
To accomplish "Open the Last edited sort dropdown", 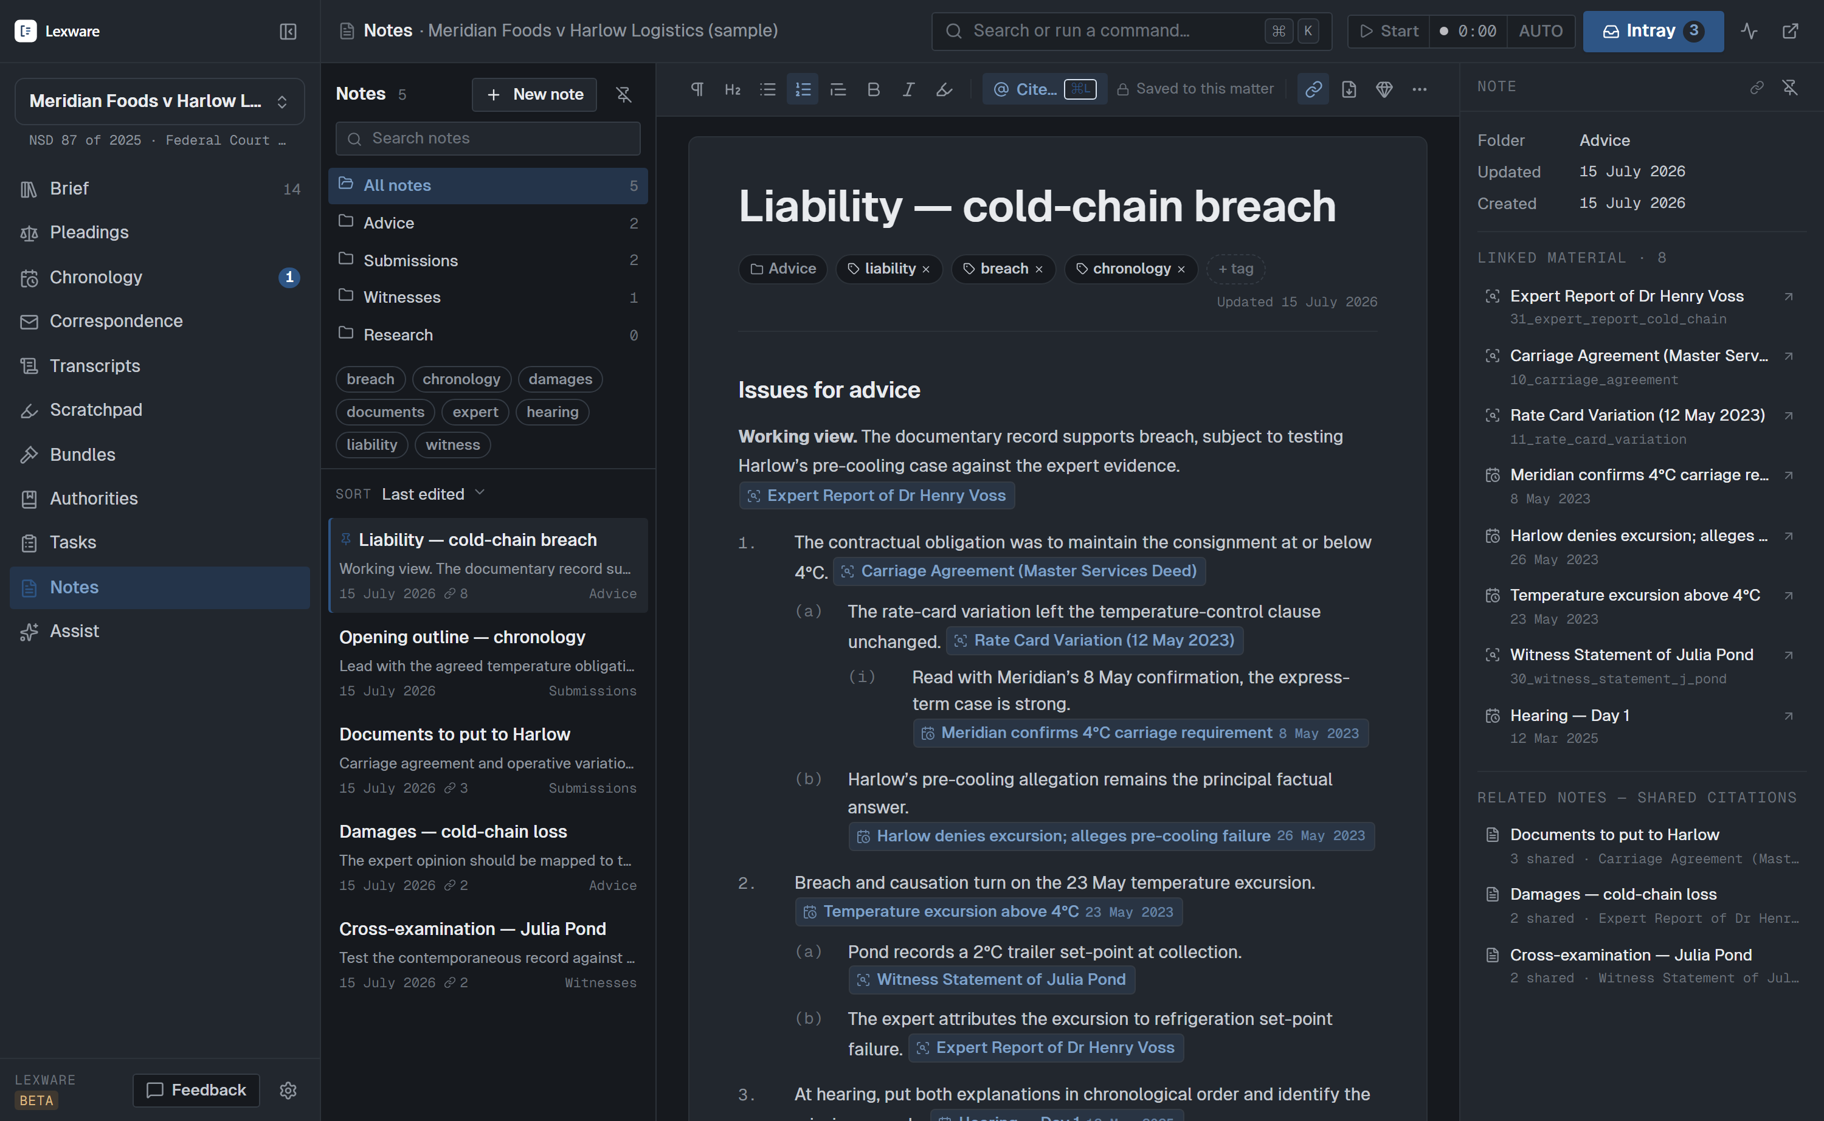I will [x=433, y=494].
